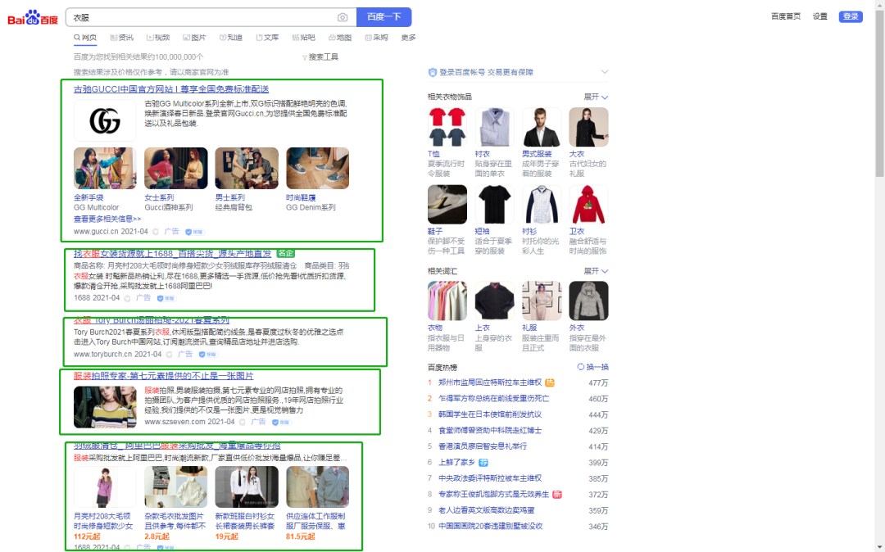The width and height of the screenshot is (885, 552).
Task: Open camera image search in search box
Action: point(343,17)
